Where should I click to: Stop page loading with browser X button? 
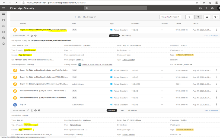16,2
